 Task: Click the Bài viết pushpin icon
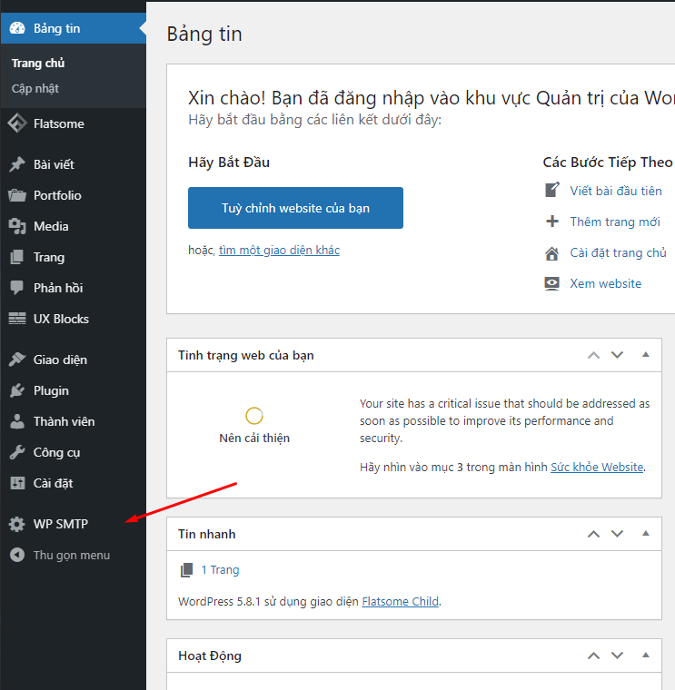(16, 164)
